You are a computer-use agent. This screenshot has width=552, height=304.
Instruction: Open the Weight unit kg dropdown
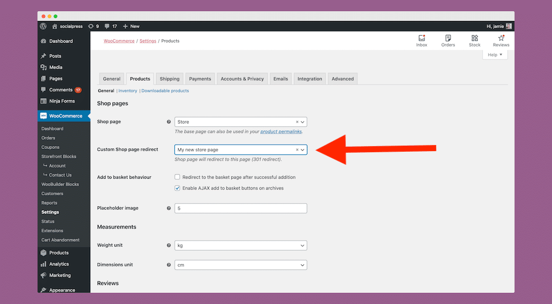click(241, 245)
